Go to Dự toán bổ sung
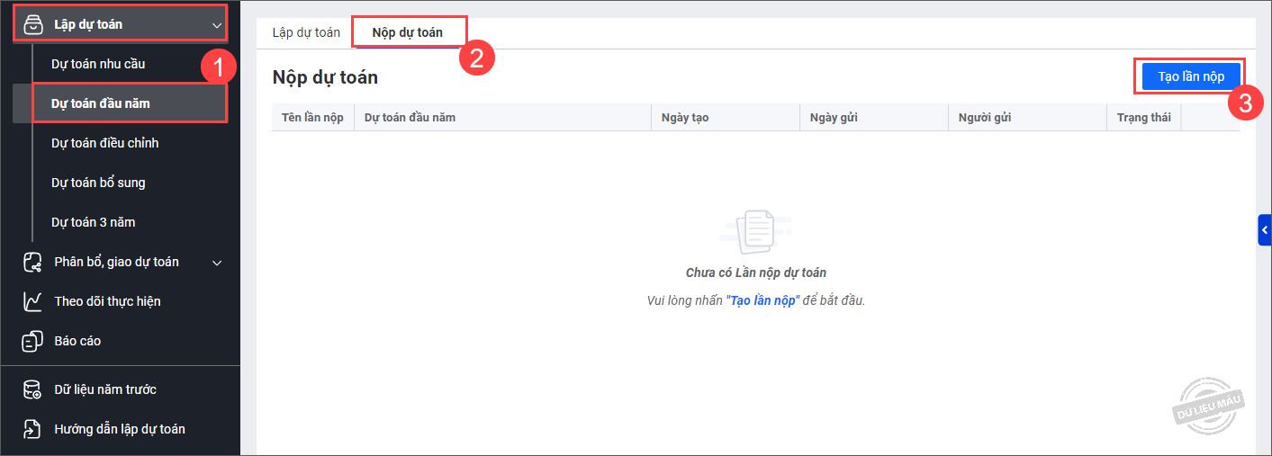The height and width of the screenshot is (456, 1272). 98,183
